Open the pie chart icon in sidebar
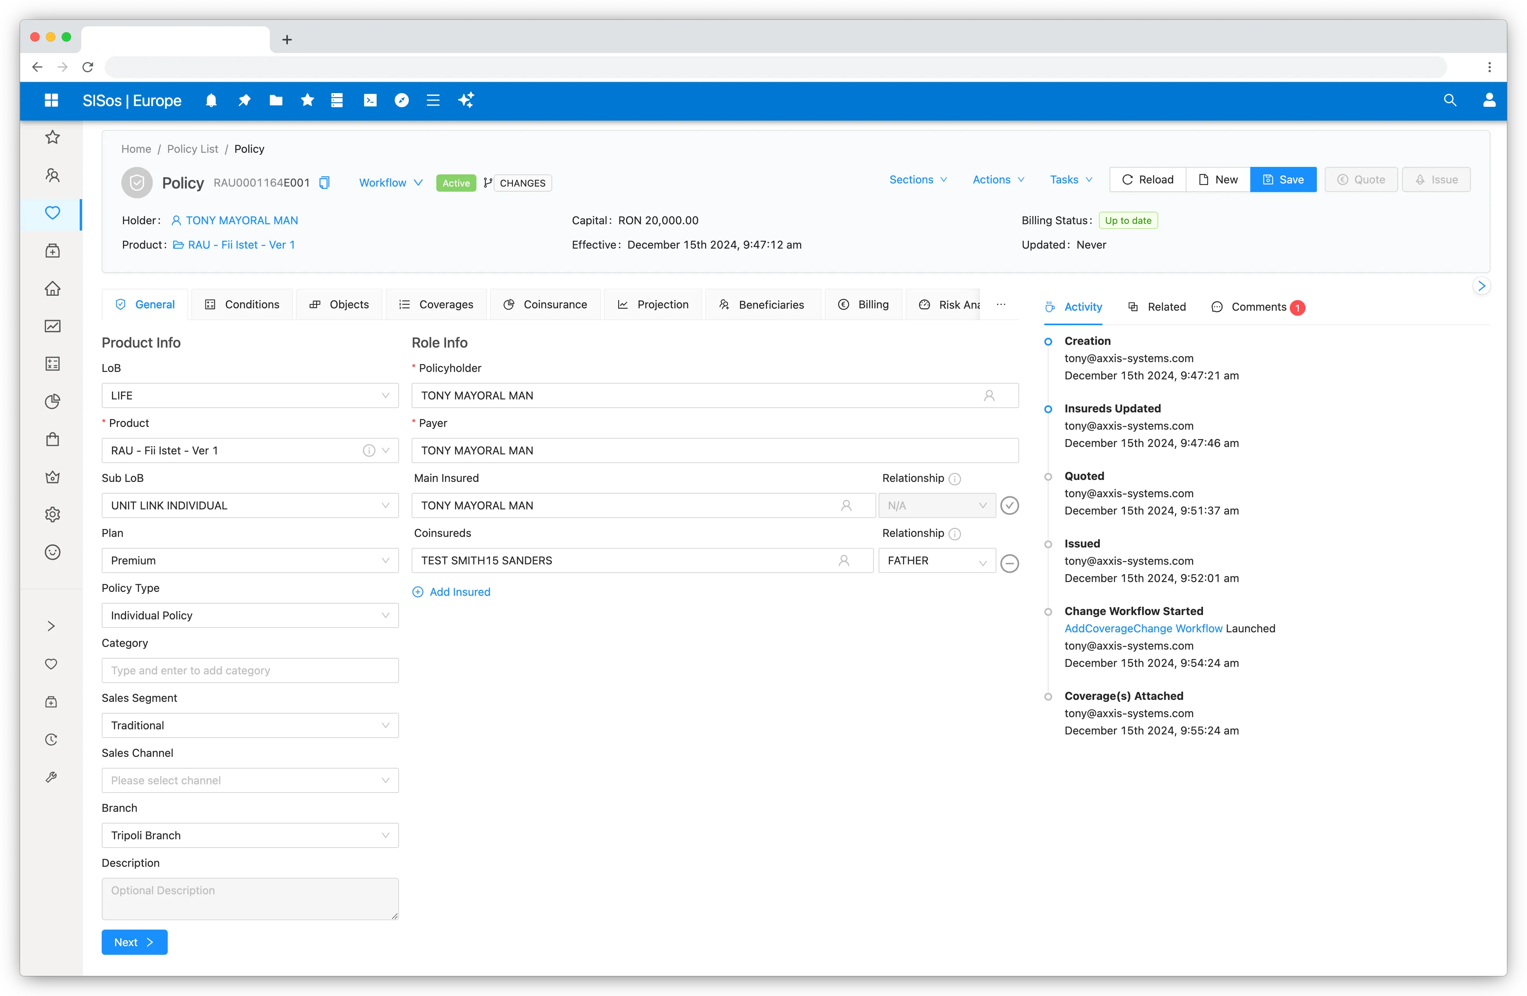Screen dimensions: 1527x996 pos(53,402)
